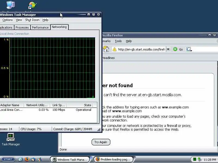Click the Try Again button
The height and width of the screenshot is (163, 218).
tap(101, 142)
